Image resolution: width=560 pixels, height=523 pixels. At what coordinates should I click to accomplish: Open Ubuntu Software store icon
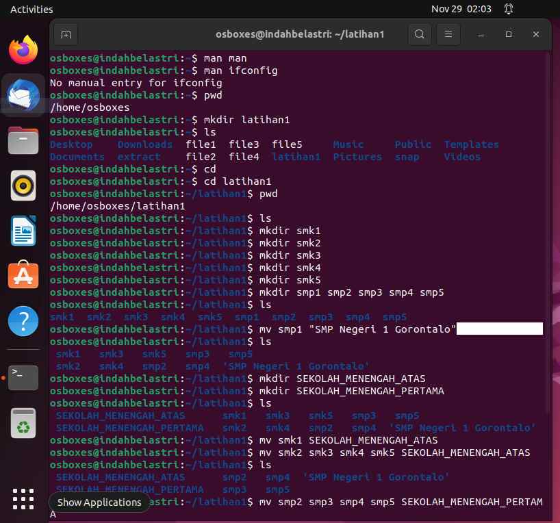click(23, 275)
